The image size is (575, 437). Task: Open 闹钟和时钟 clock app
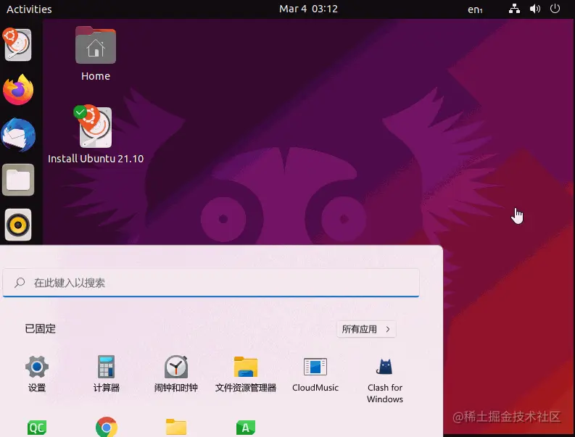pos(176,373)
